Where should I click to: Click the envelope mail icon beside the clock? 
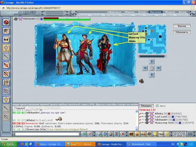[x=190, y=134]
